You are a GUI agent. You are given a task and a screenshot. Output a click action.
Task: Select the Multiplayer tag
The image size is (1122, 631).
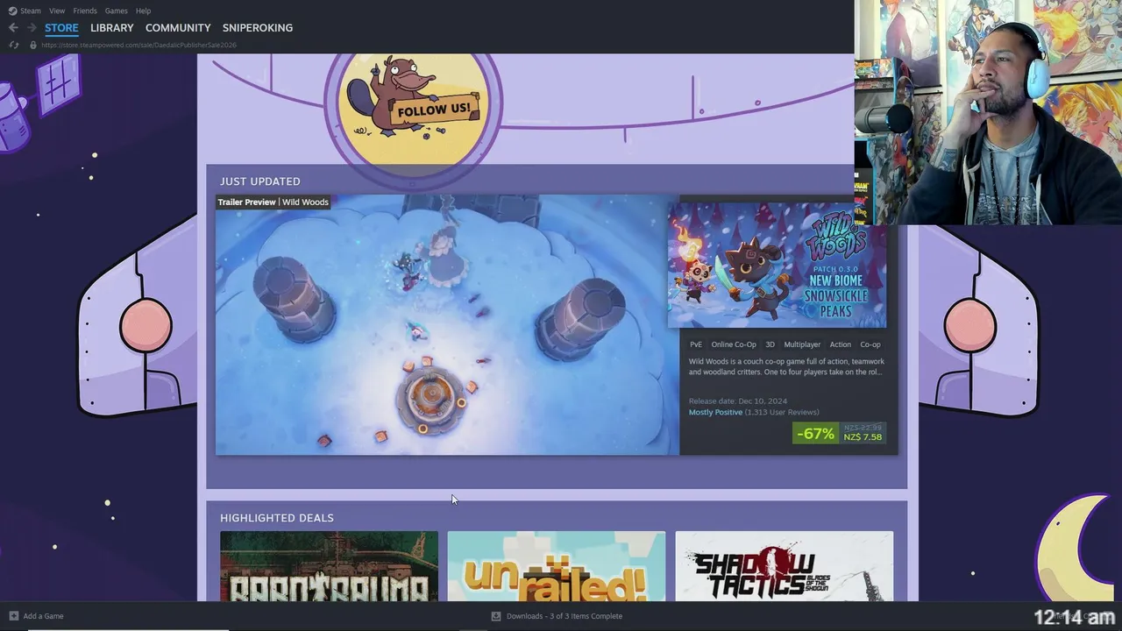point(802,344)
